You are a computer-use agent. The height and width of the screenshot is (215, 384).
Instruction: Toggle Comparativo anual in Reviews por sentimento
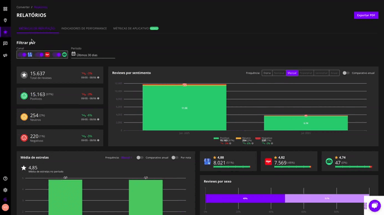[346, 73]
